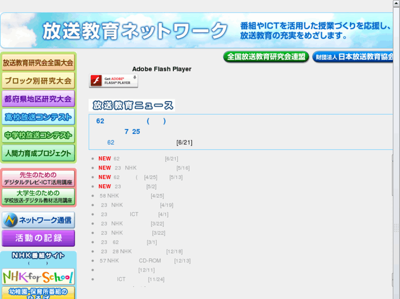Click the 放送教育ネットワーク header banner

click(x=196, y=30)
